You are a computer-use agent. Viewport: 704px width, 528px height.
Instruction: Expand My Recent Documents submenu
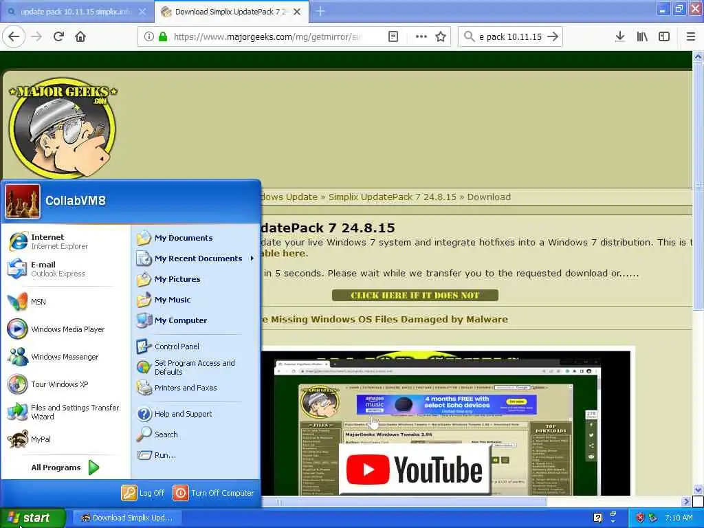coord(196,258)
